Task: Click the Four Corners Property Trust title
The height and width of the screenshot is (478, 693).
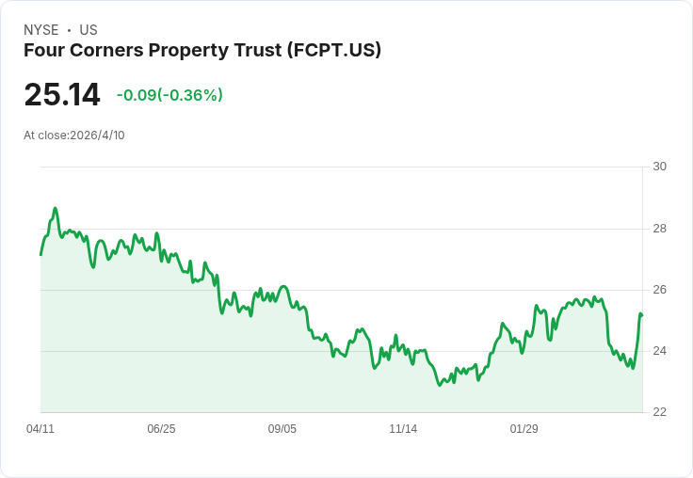Action: pos(202,50)
